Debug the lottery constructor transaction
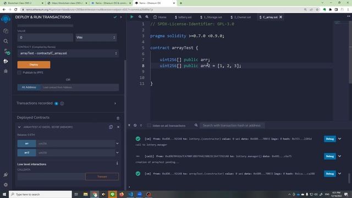Image resolution: width=352 pixels, height=198 pixels. (330, 139)
